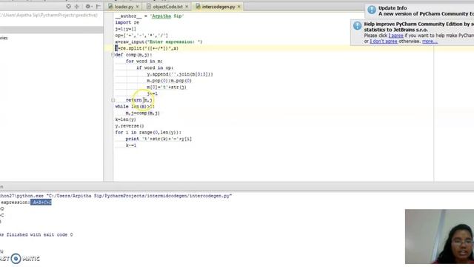Click the y.reverse() line
474x267 pixels.
pos(130,126)
